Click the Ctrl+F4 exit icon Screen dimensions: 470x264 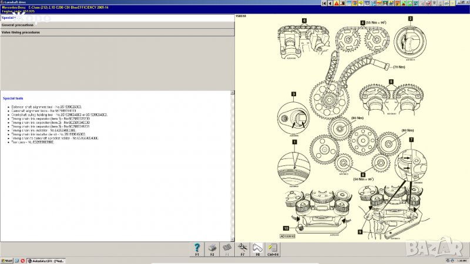coord(273,248)
